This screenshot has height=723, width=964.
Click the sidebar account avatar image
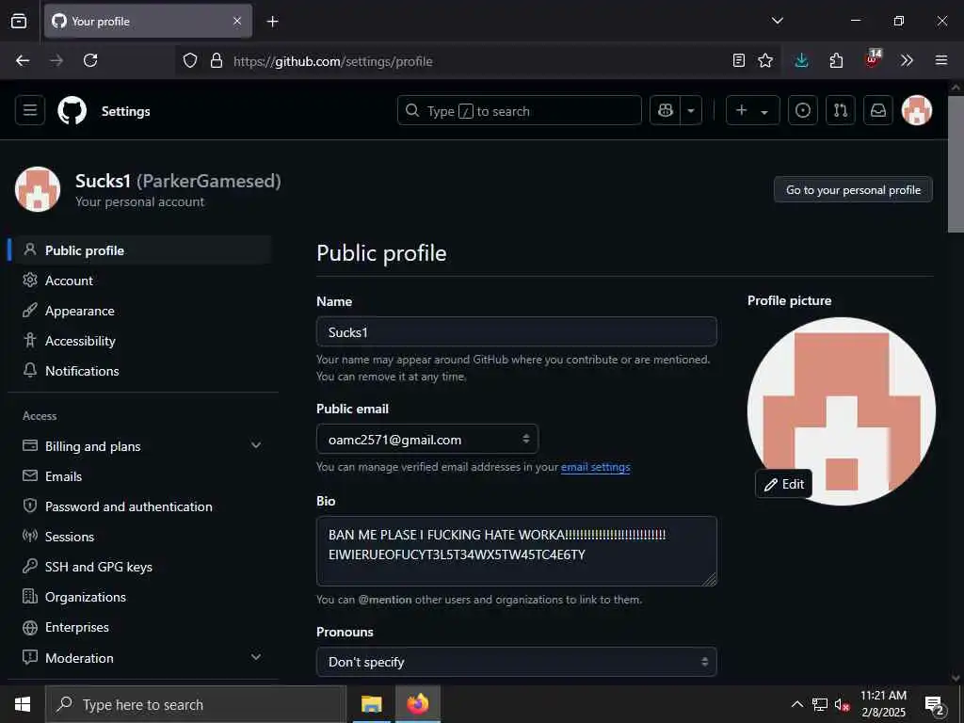(38, 189)
